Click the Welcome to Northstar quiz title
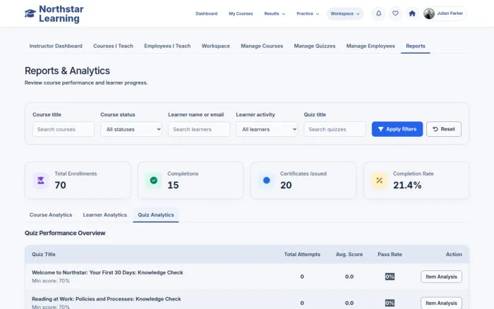The image size is (494, 309). [107, 272]
